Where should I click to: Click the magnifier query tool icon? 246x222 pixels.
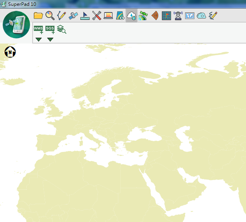click(50, 16)
